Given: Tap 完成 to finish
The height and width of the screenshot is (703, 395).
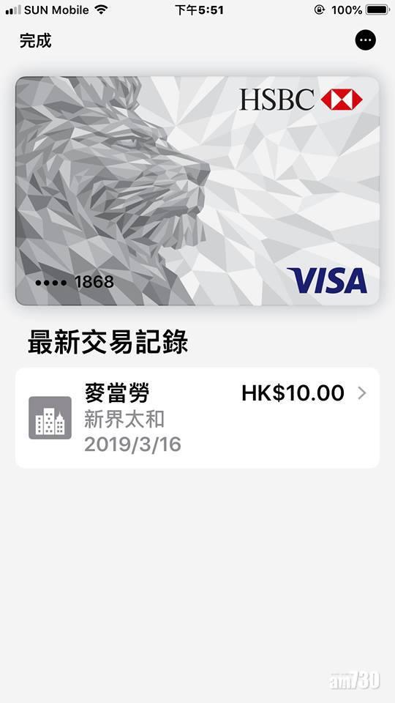Looking at the screenshot, I should (x=35, y=41).
